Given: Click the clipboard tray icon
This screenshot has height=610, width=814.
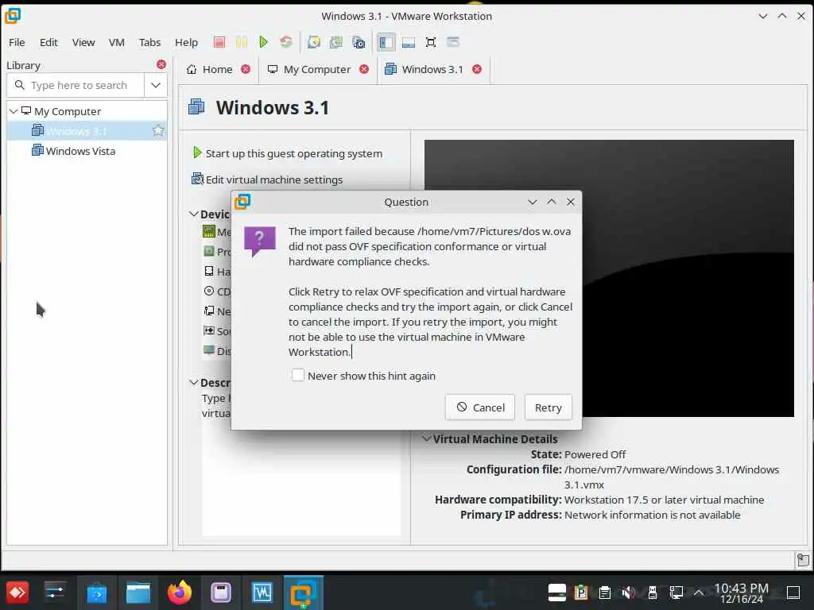Looking at the screenshot, I should tap(604, 593).
